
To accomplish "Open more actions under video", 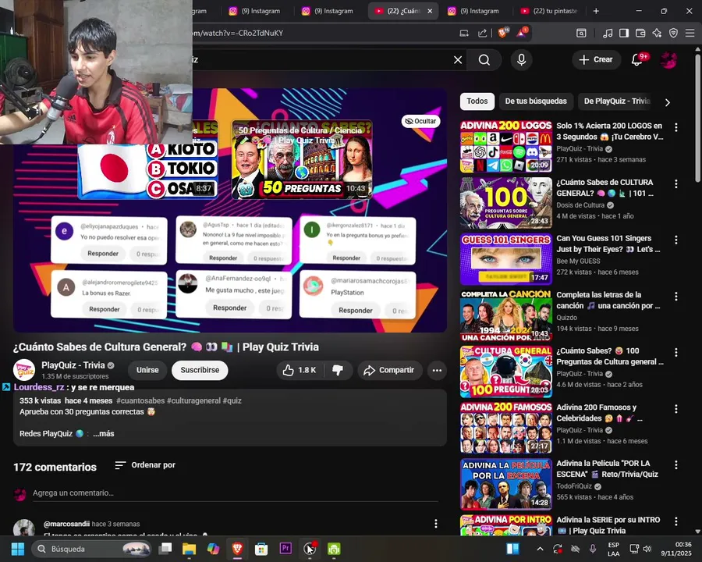I will click(437, 370).
